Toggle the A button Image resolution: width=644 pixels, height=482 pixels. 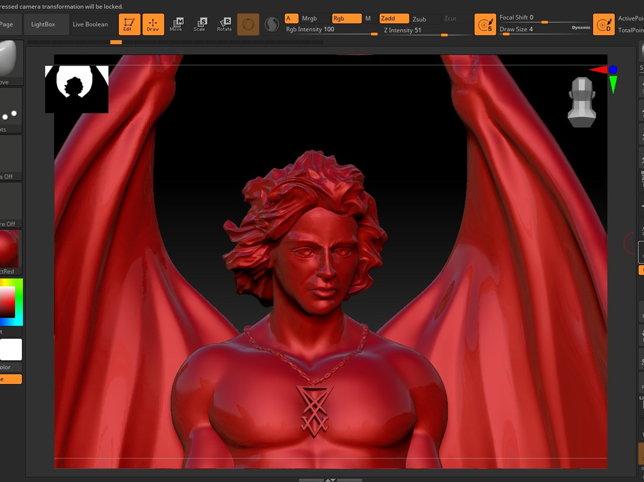(291, 18)
